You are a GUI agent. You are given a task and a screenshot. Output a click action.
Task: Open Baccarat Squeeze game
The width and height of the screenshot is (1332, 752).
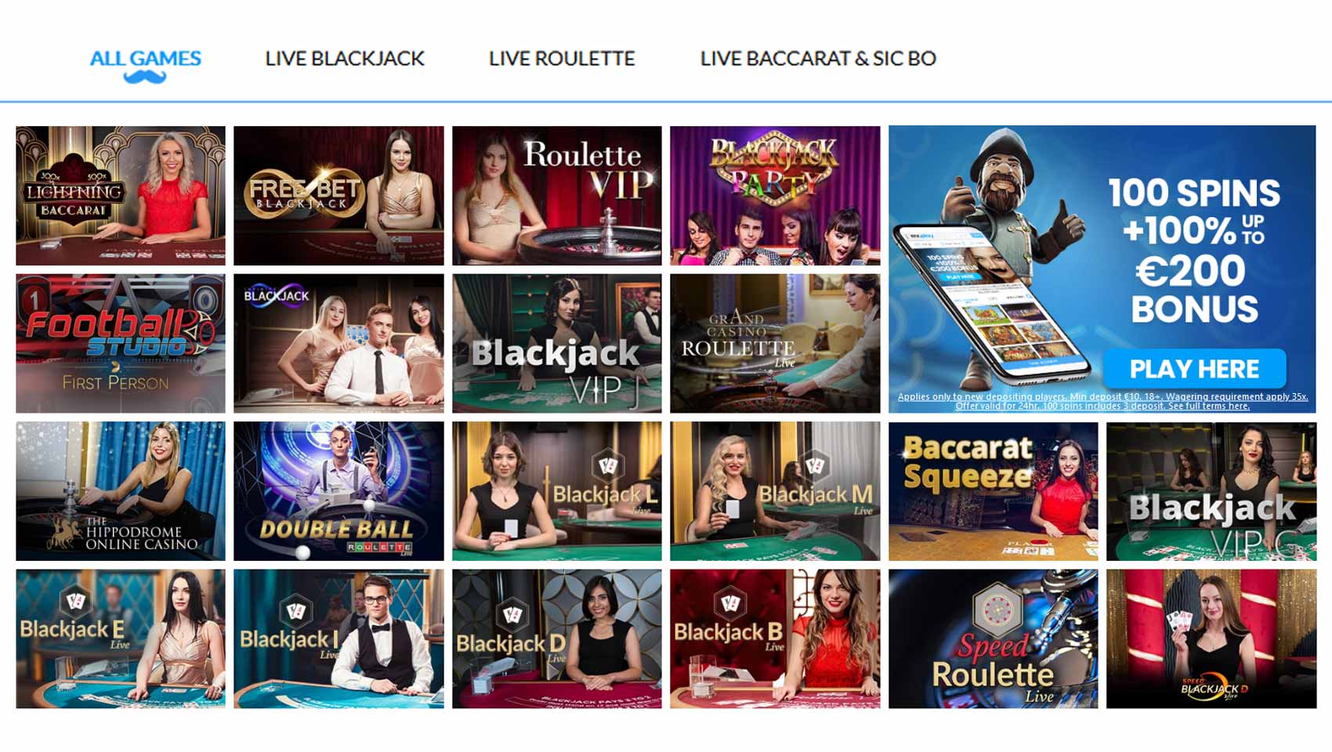994,491
